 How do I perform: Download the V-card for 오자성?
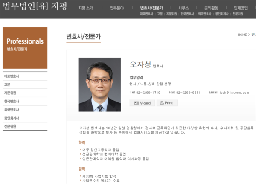click(x=142, y=103)
